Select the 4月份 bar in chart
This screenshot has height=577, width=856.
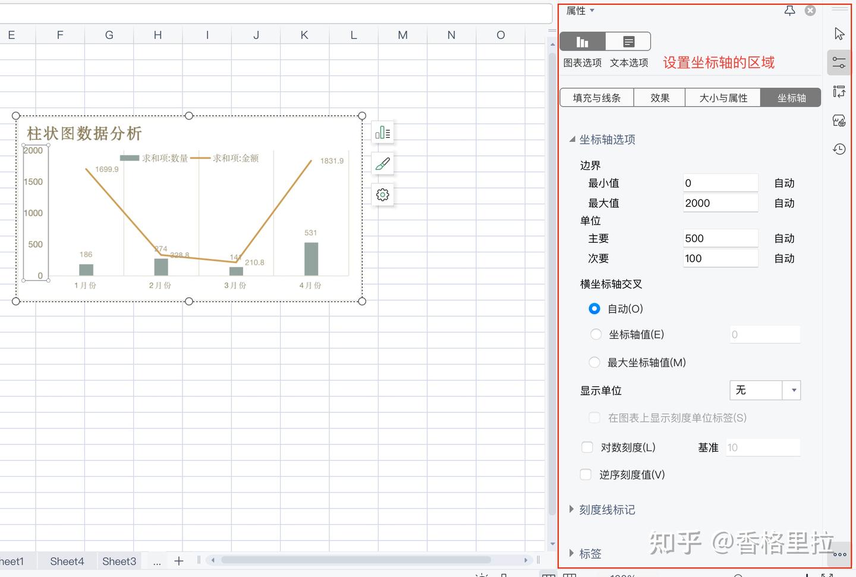click(311, 259)
